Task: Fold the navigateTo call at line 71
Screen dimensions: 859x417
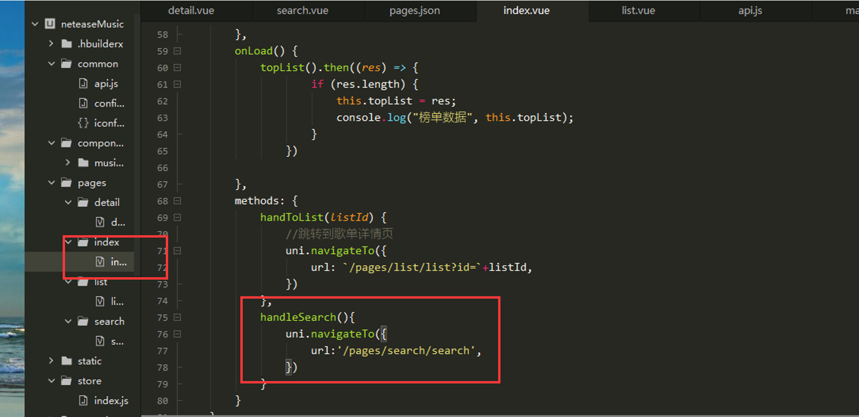Action: (x=178, y=251)
